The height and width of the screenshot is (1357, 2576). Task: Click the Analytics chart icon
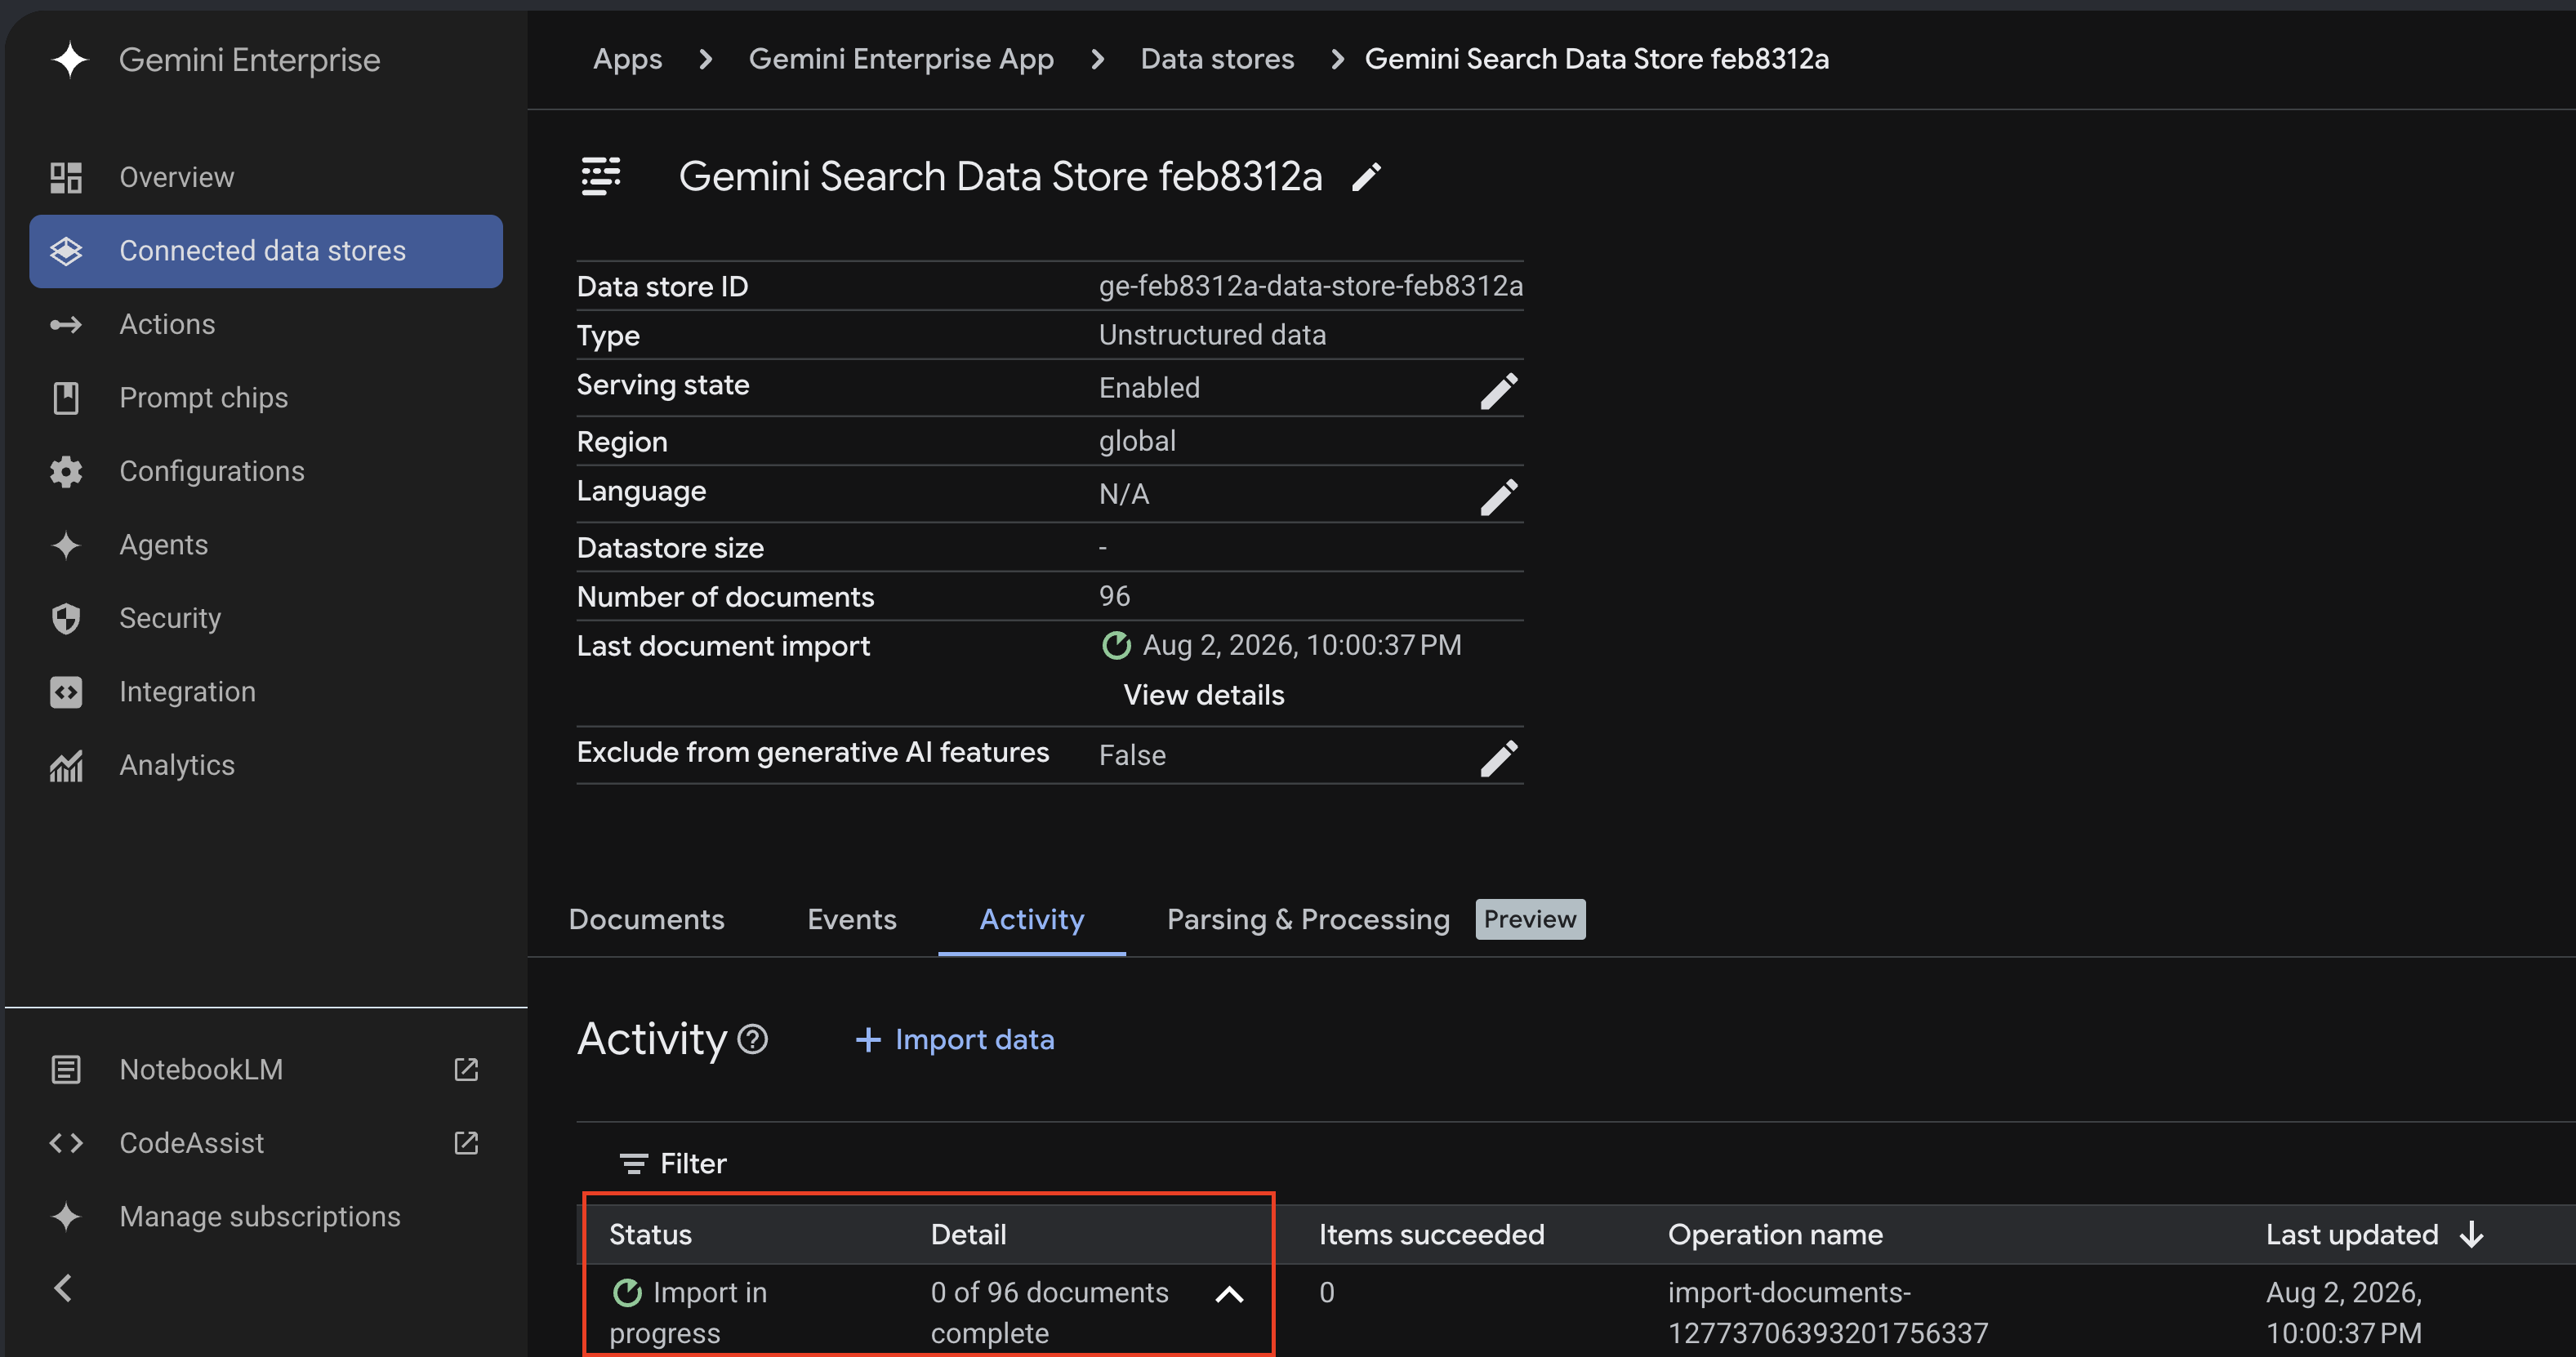tap(66, 765)
